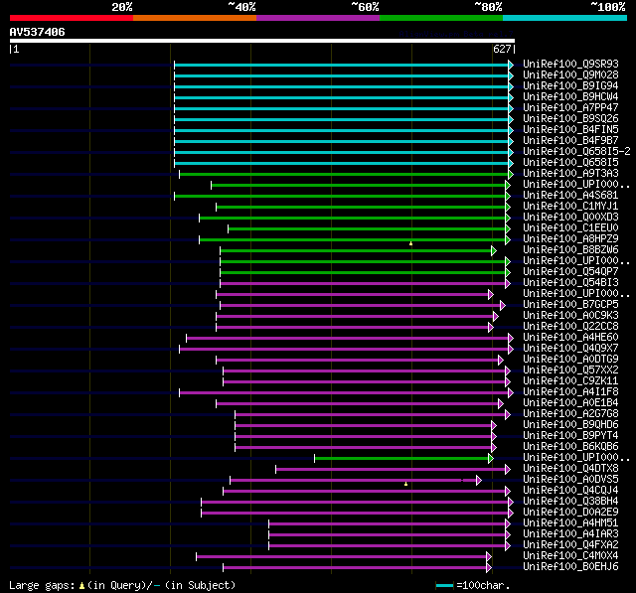
Task: View the UniRef100_A4IAR3 hit
Action: [x=570, y=534]
